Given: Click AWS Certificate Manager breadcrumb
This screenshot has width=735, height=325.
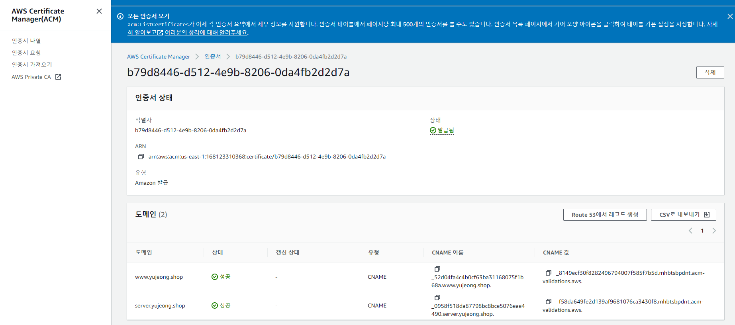Looking at the screenshot, I should pos(159,57).
